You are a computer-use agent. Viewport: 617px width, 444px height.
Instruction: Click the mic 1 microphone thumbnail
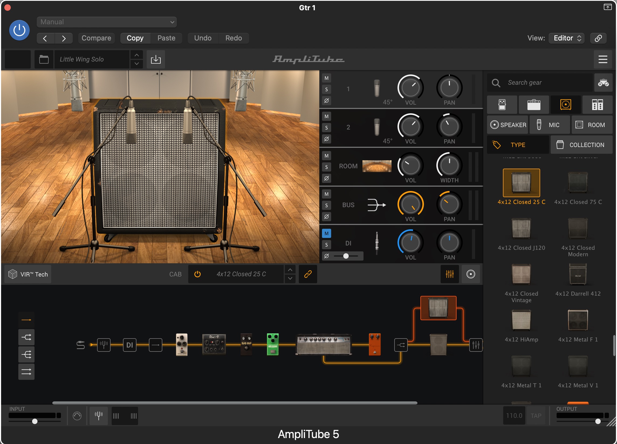[x=377, y=88]
